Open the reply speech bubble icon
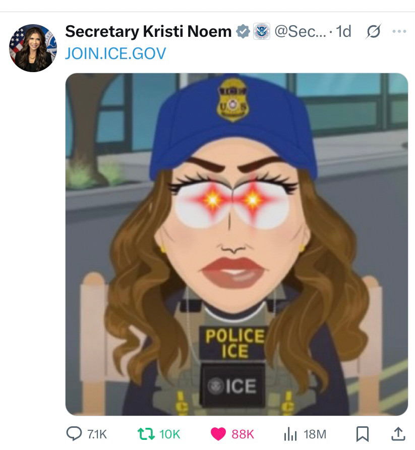Screen dimensions: 415x450 (x=74, y=434)
